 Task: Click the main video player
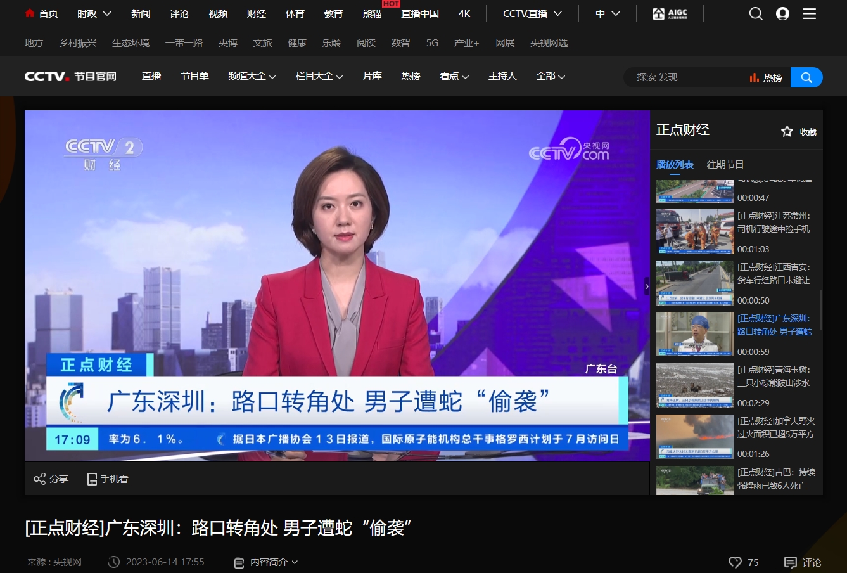337,286
